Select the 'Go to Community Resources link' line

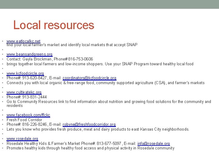(109, 104)
